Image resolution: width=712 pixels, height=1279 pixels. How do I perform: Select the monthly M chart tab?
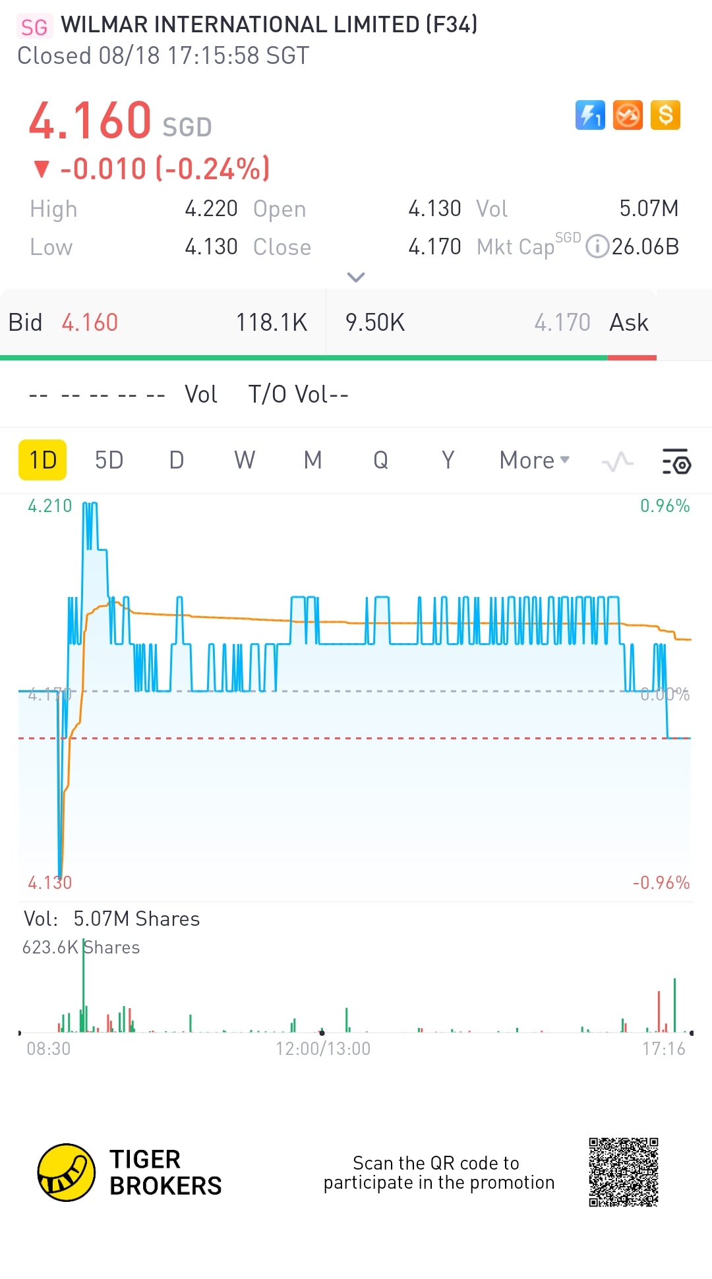coord(312,460)
